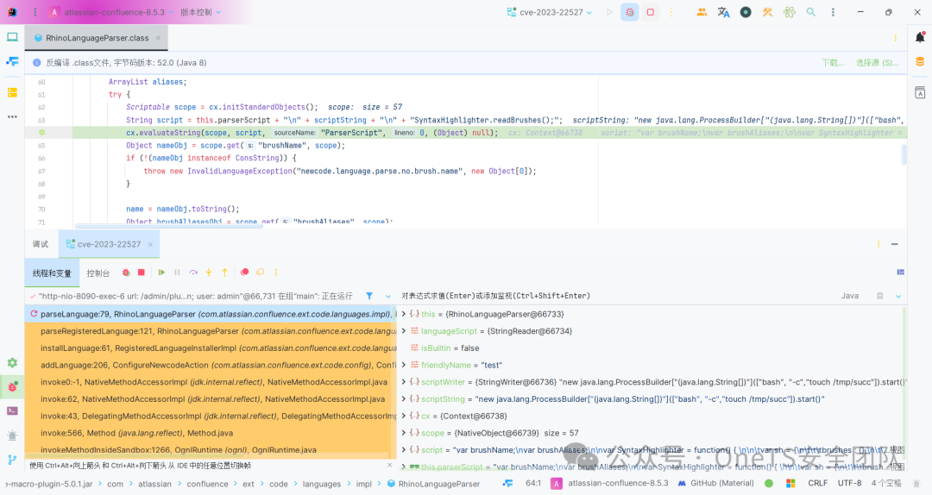Click the 选择源 (S)... choose sources link

pos(878,62)
